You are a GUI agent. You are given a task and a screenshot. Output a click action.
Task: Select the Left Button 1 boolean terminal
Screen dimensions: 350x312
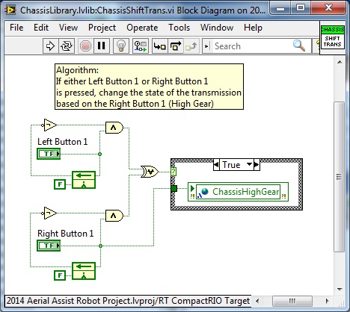pyautogui.click(x=49, y=154)
